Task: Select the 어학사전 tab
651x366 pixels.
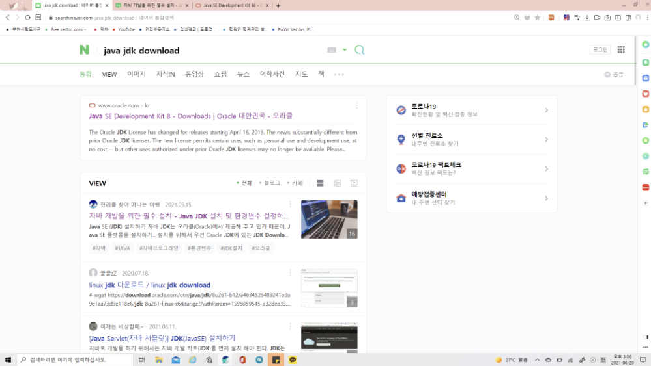Action: pyautogui.click(x=272, y=74)
